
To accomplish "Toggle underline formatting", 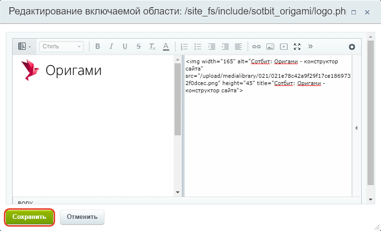I will [125, 46].
